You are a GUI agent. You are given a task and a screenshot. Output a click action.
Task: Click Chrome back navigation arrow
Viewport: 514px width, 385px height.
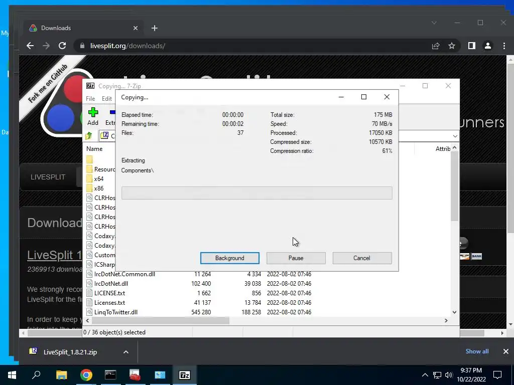pos(30,46)
